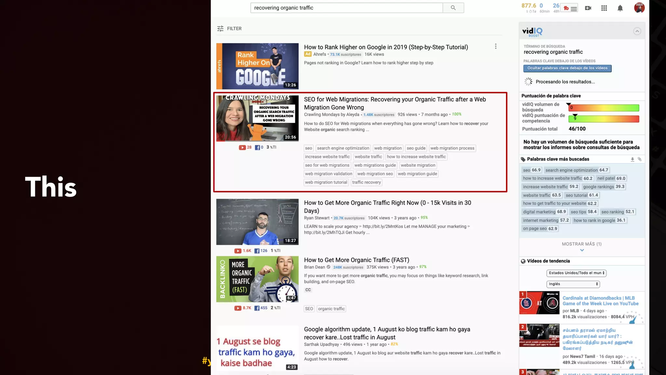Image resolution: width=666 pixels, height=375 pixels.
Task: Open Cardinals at Diamondbacks trending thumbnail
Action: coord(539,303)
